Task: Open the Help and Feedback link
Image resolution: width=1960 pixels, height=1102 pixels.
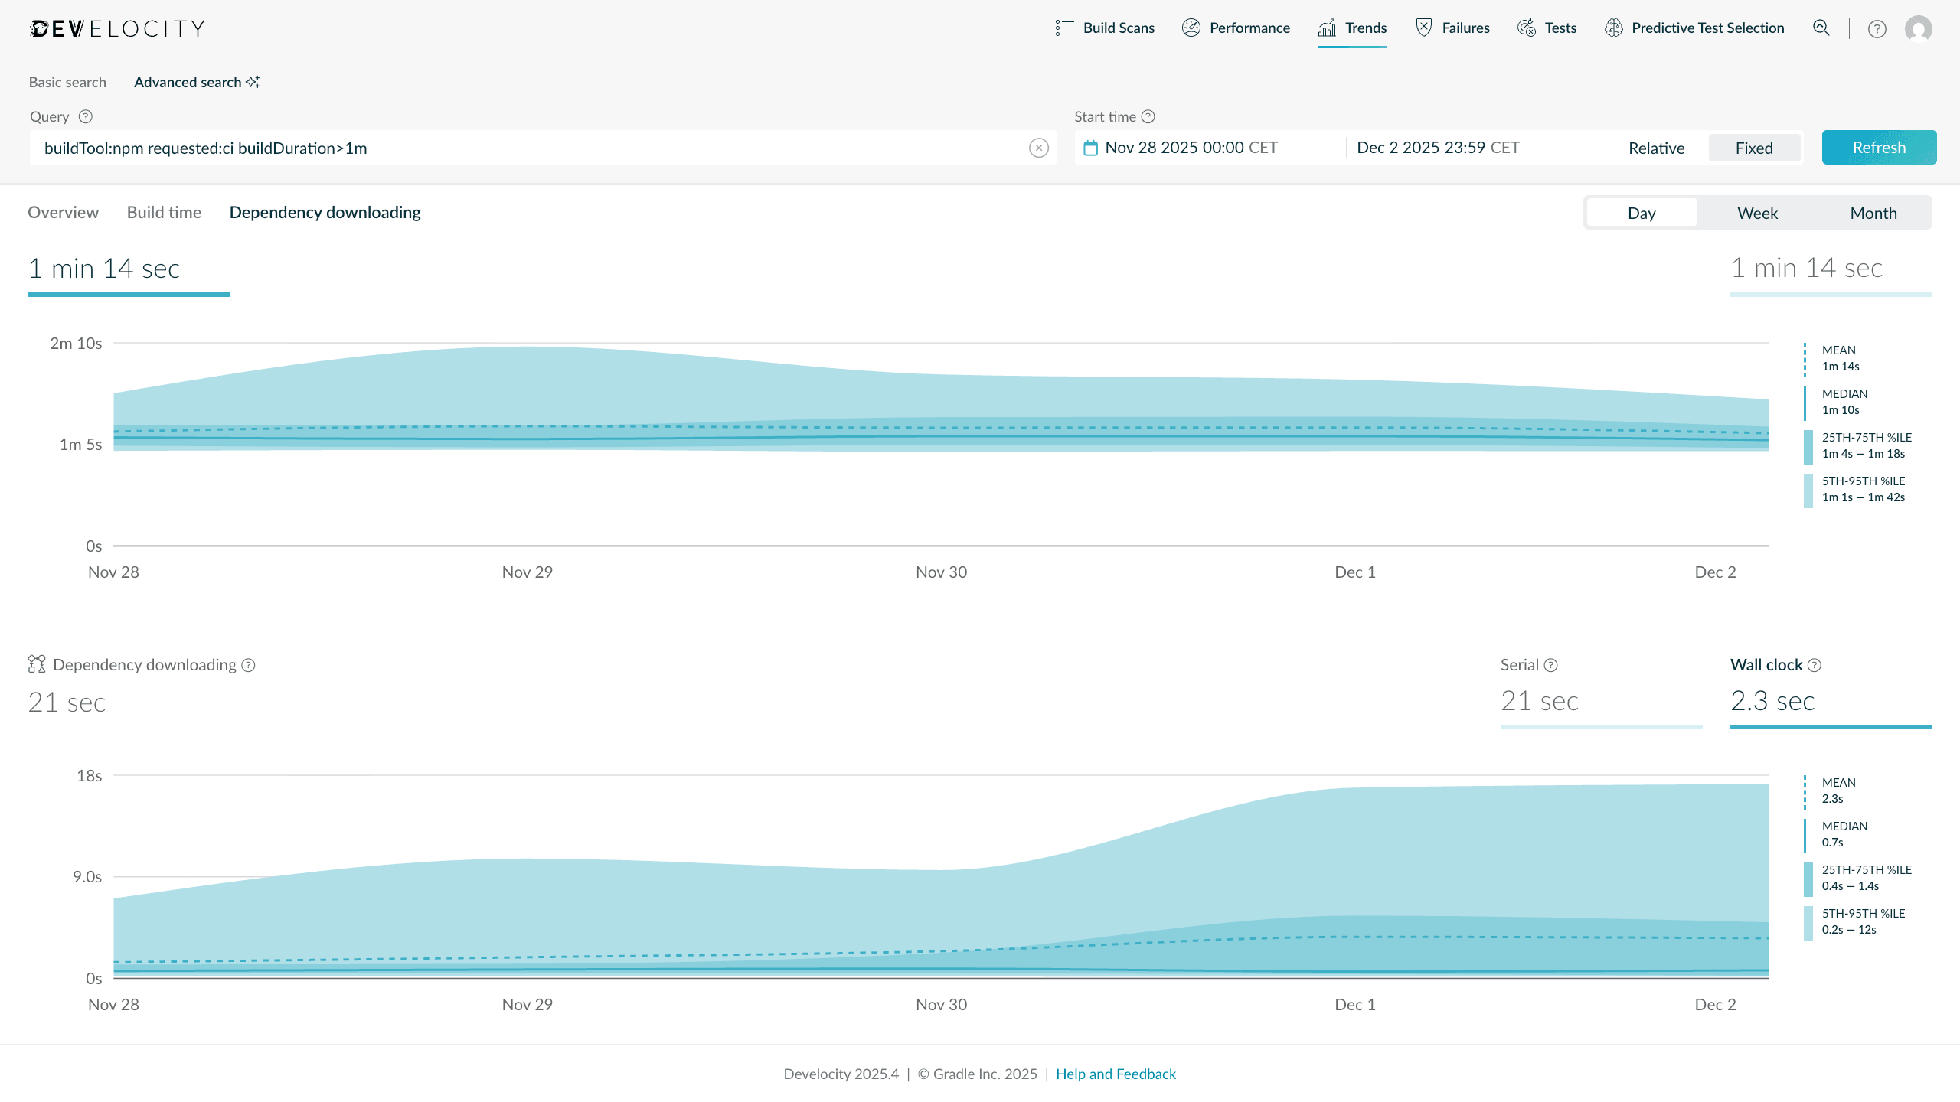Action: click(x=1116, y=1074)
